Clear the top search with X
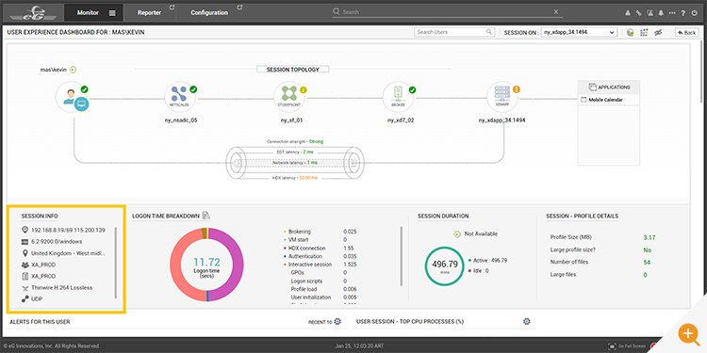Viewport: 707px width, 353px height. point(556,11)
